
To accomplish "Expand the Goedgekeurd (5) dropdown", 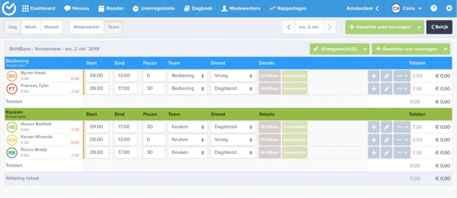I will click(365, 49).
